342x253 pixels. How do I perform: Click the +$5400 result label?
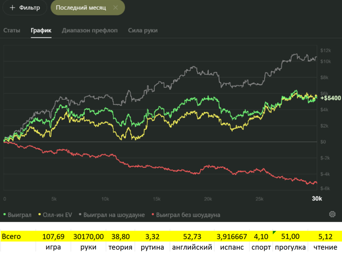pyautogui.click(x=330, y=98)
